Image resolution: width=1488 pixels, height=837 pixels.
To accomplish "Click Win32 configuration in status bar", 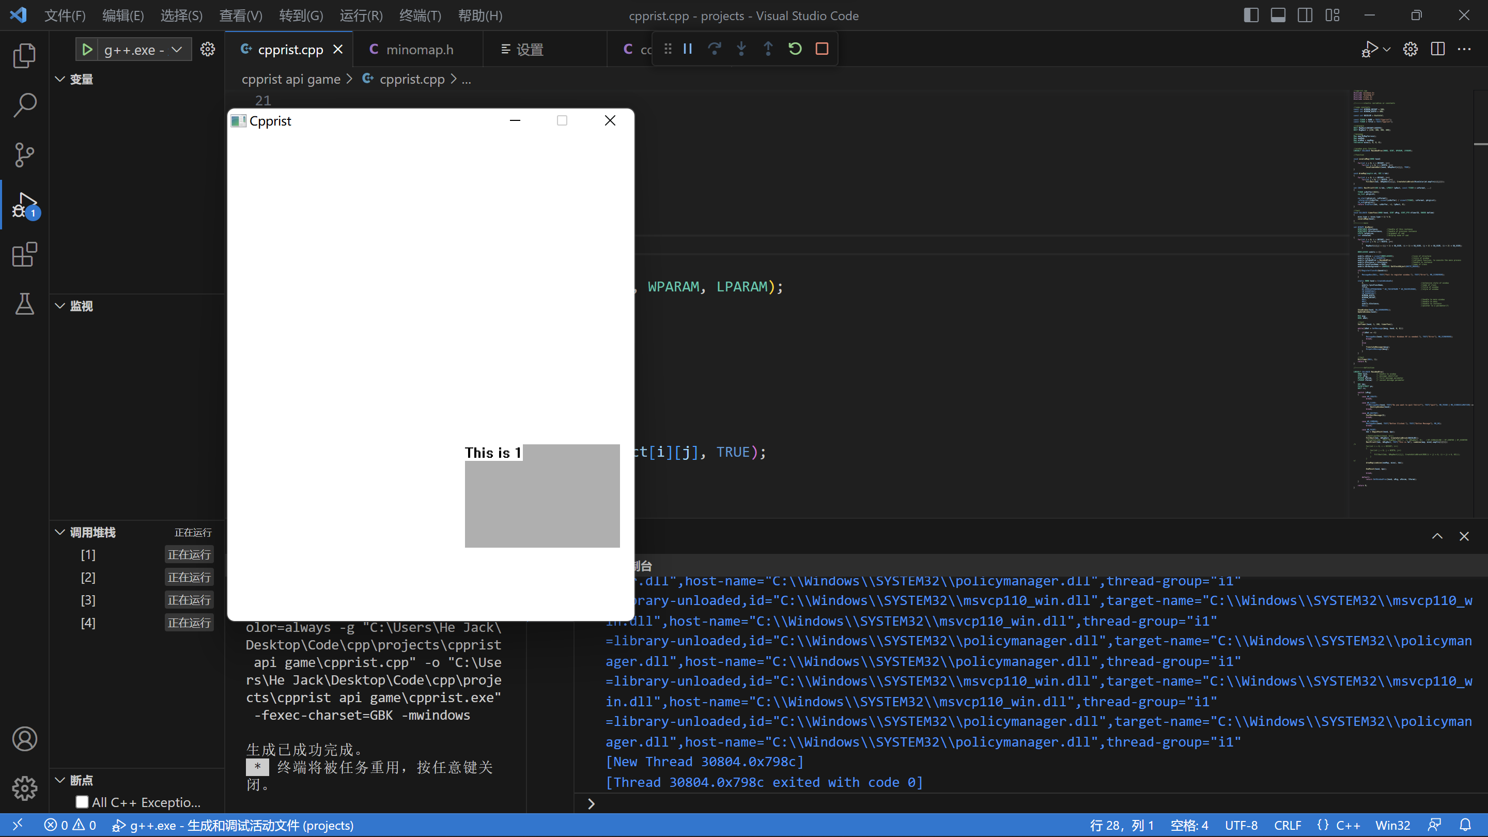I will point(1392,825).
